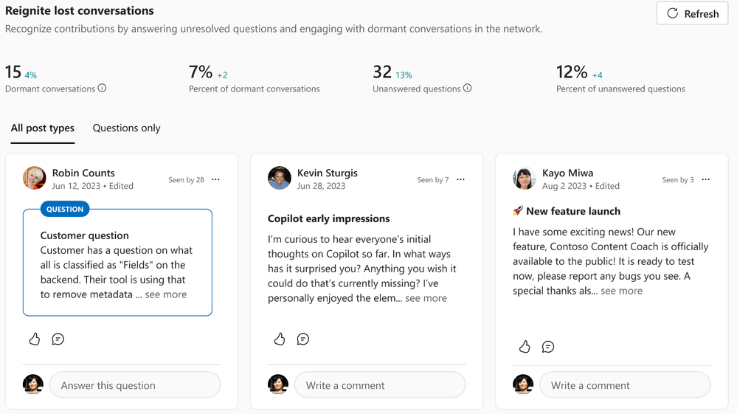
Task: Expand New feature launch with see more
Action: [621, 291]
